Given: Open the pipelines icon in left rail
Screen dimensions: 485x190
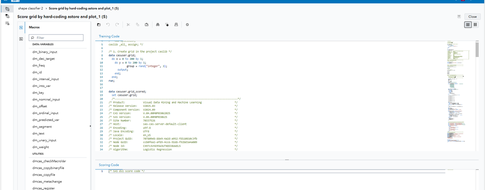Looking at the screenshot, I should [7, 16].
